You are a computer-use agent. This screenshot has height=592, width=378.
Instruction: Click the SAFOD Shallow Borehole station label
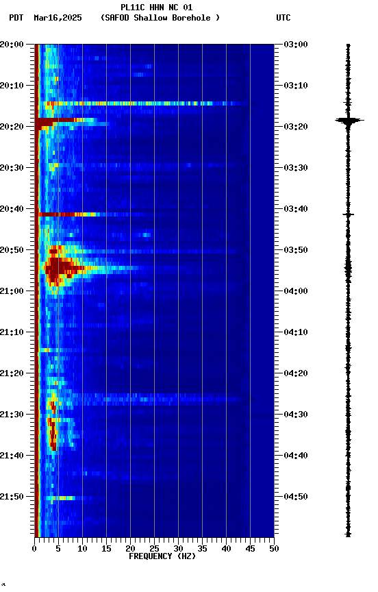coord(160,18)
